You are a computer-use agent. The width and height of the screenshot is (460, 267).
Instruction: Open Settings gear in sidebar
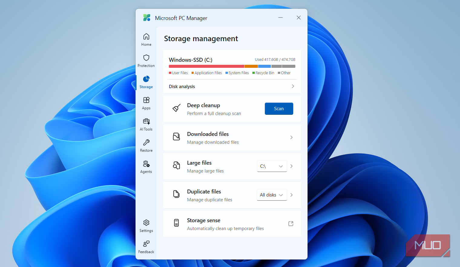pyautogui.click(x=146, y=226)
